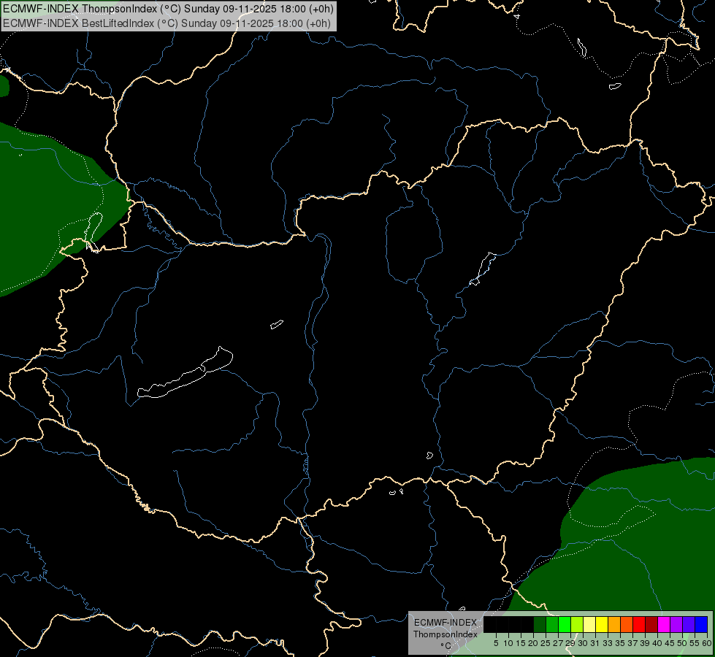Click the bright yellow 31–33 legend swatch
This screenshot has width=715, height=657.
602,624
